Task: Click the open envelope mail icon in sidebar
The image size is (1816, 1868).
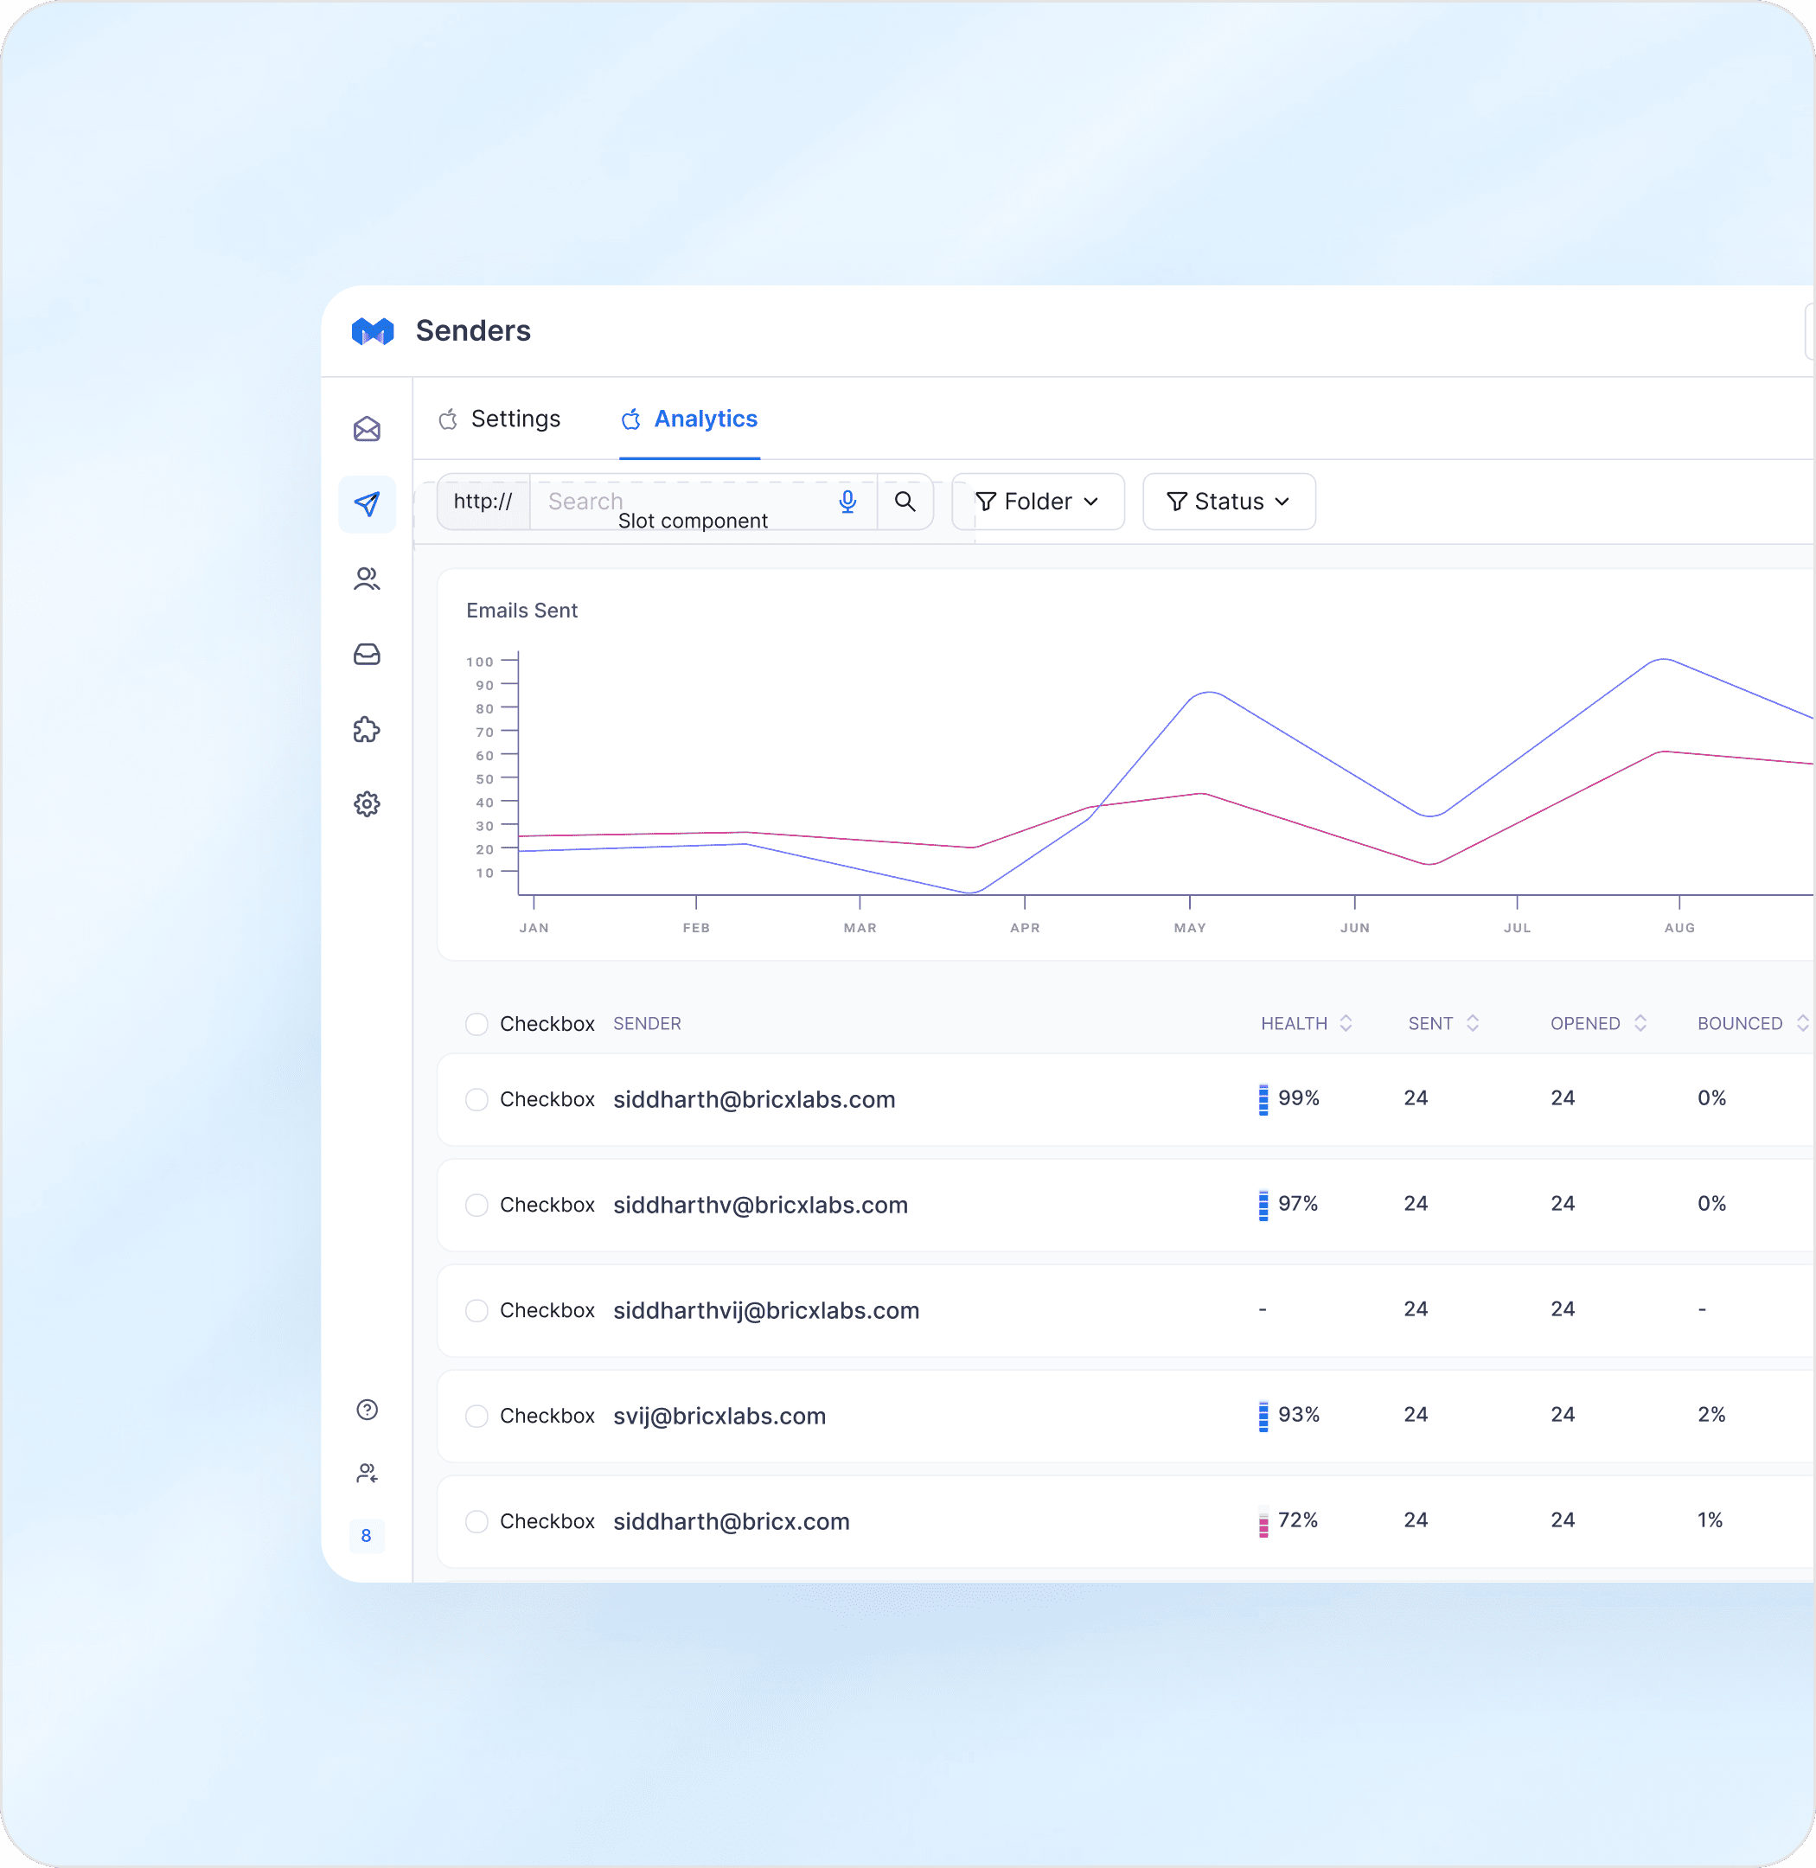Action: (368, 429)
